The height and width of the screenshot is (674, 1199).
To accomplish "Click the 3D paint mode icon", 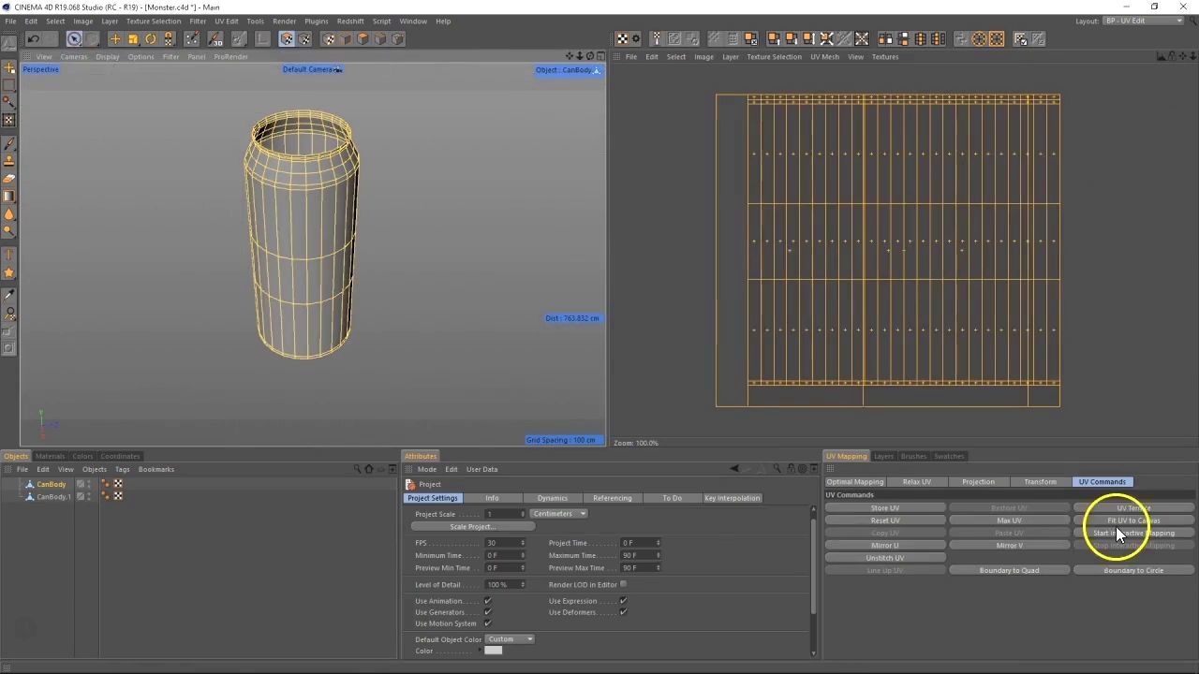I will click(x=216, y=38).
